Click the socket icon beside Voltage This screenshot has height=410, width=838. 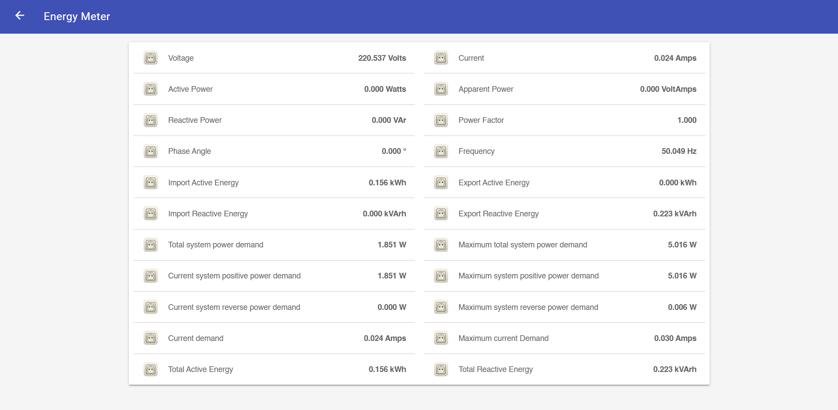coord(151,58)
